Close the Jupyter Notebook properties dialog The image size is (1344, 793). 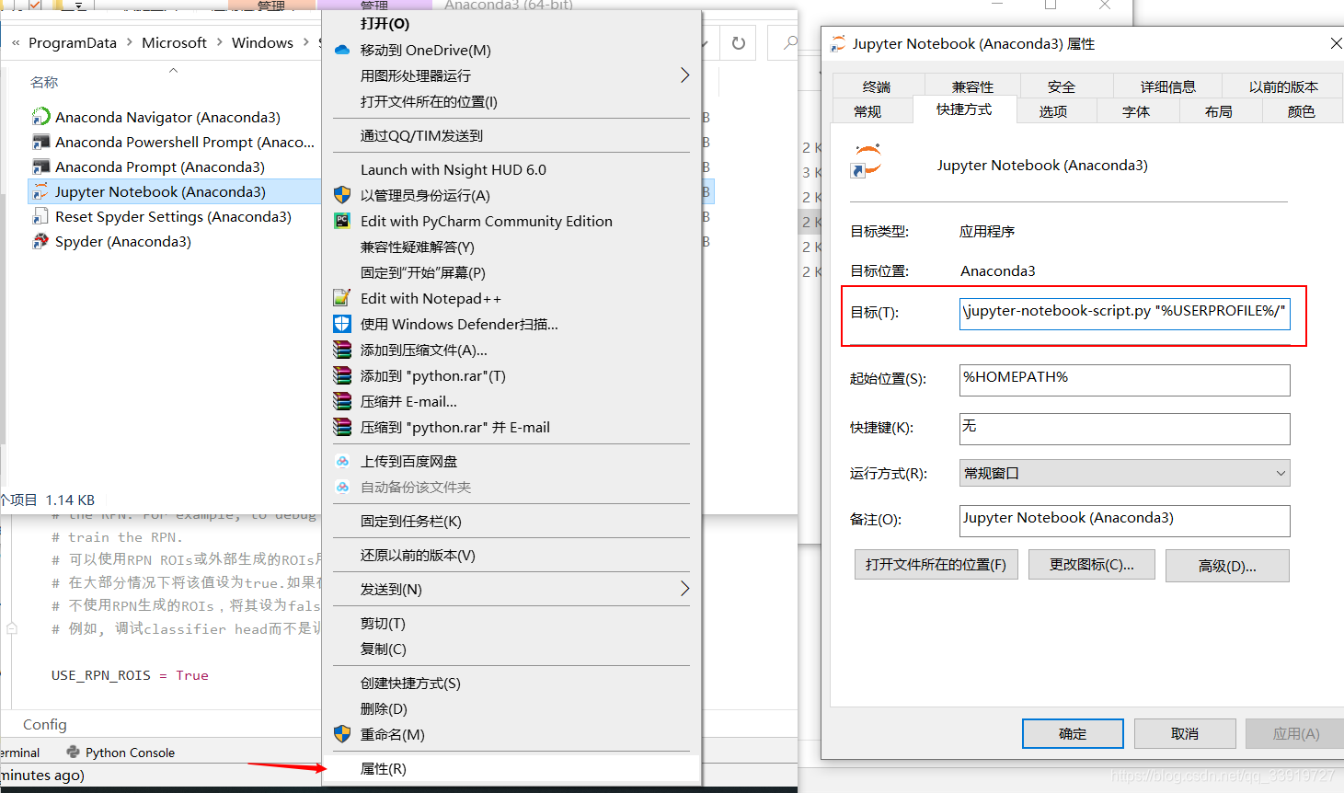[x=1336, y=43]
